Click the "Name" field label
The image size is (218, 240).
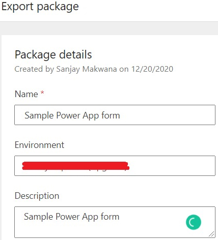[x=26, y=94]
